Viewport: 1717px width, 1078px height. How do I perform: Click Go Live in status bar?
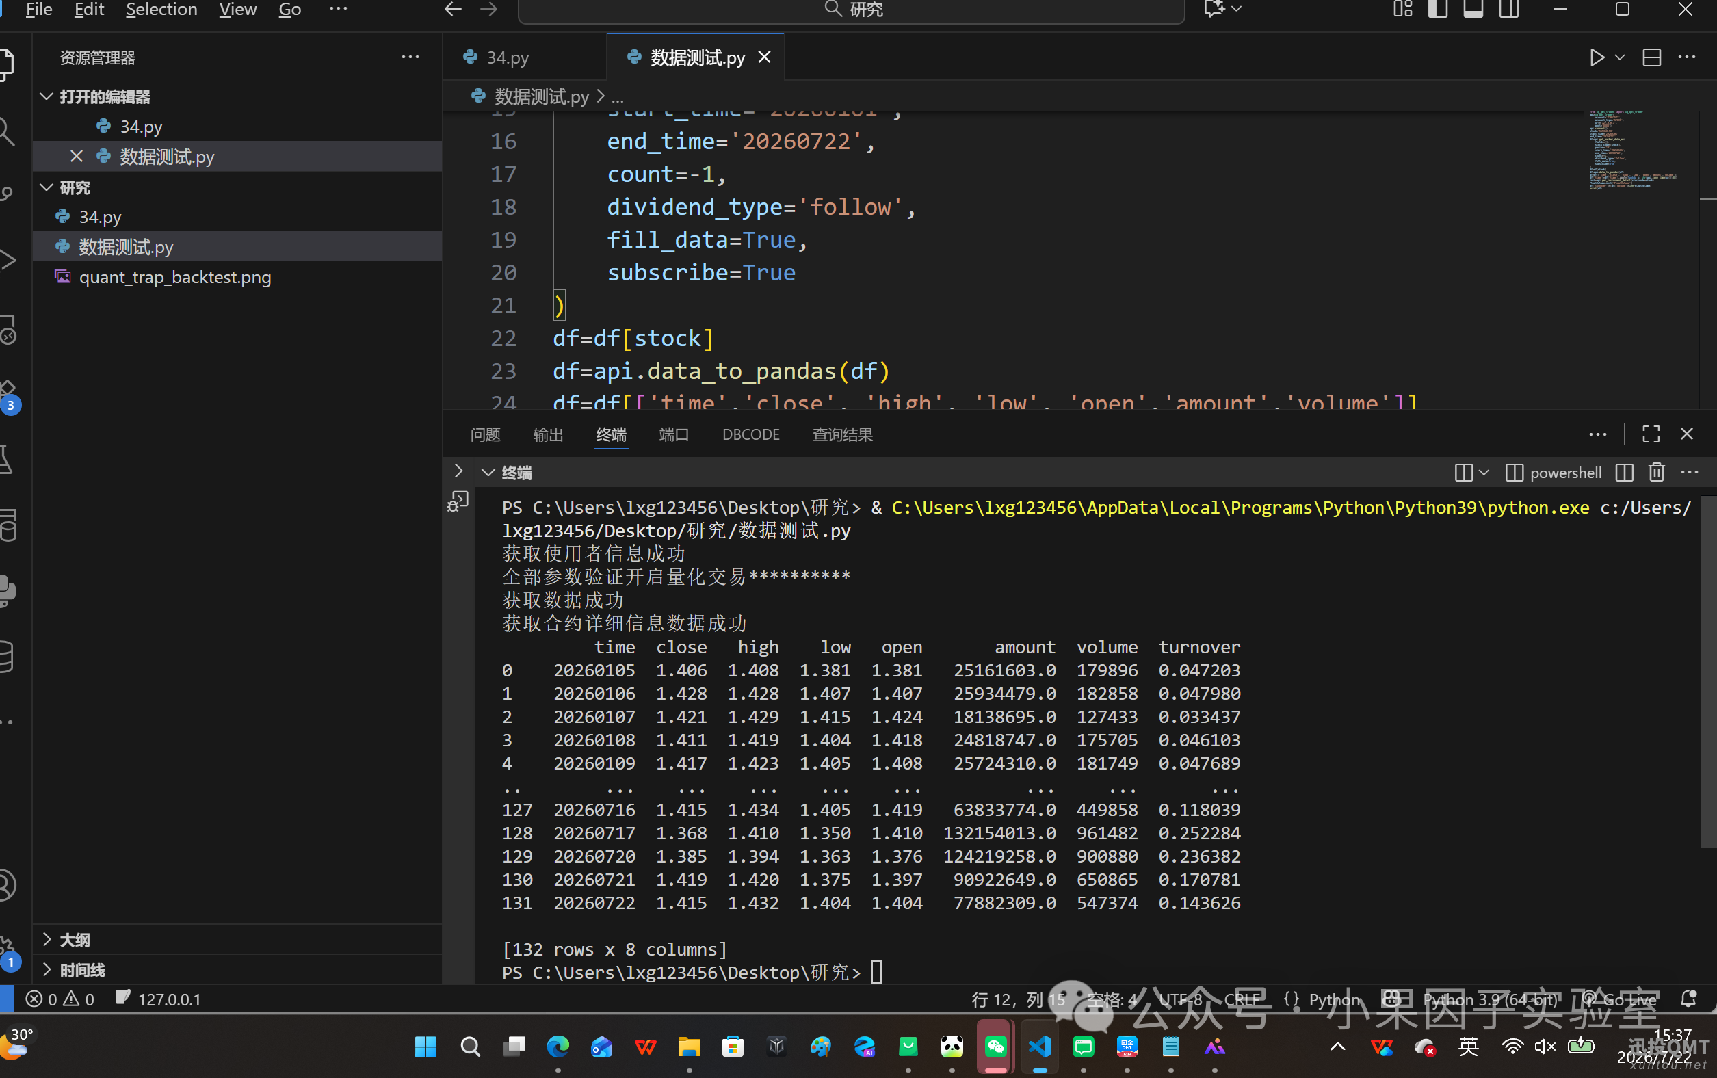(1620, 999)
